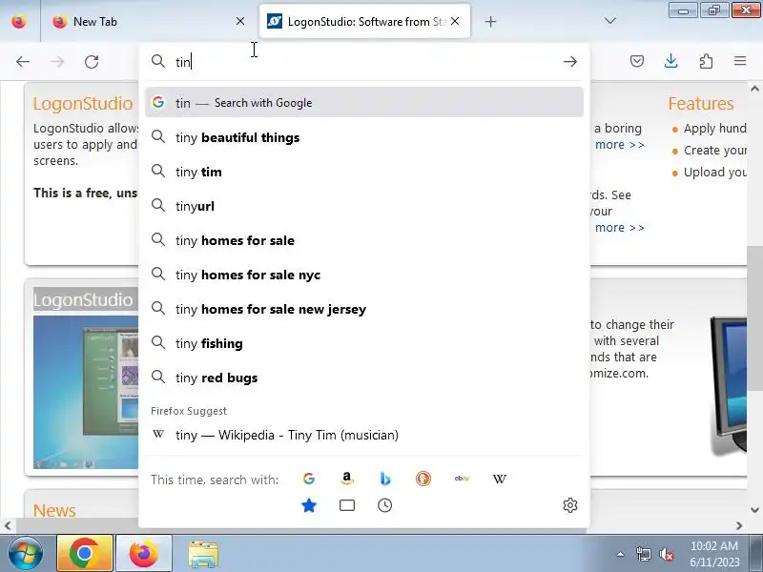This screenshot has height=572, width=763.
Task: Select 'tiny homes for sale new jersey' suggestion
Action: [x=364, y=309]
